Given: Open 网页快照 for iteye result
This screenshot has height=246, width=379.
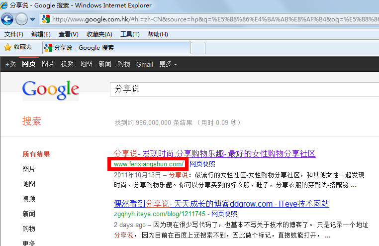Looking at the screenshot, I should [224, 214].
